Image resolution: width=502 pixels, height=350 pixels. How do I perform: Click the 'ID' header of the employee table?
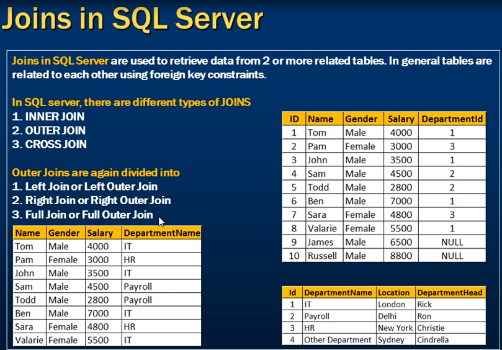point(294,119)
